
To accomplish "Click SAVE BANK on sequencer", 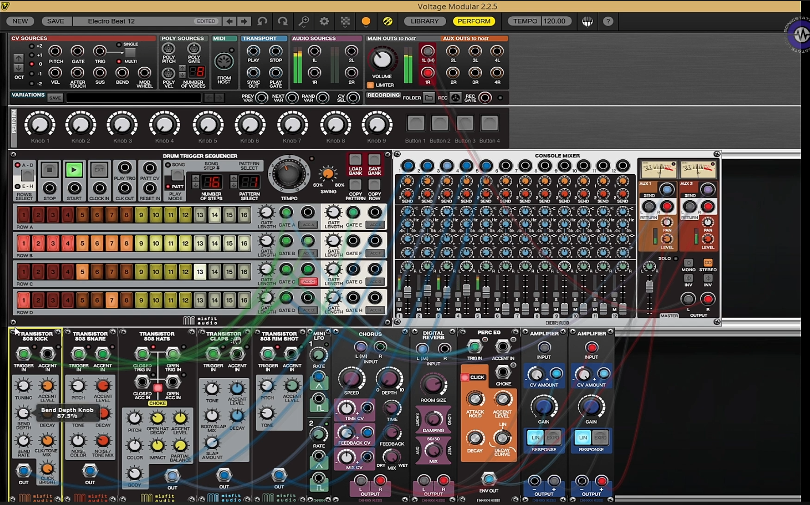I will [374, 160].
